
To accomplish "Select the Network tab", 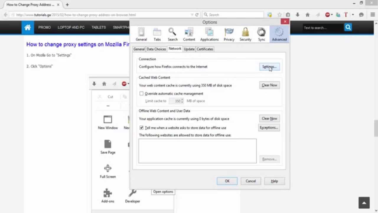I will [175, 49].
